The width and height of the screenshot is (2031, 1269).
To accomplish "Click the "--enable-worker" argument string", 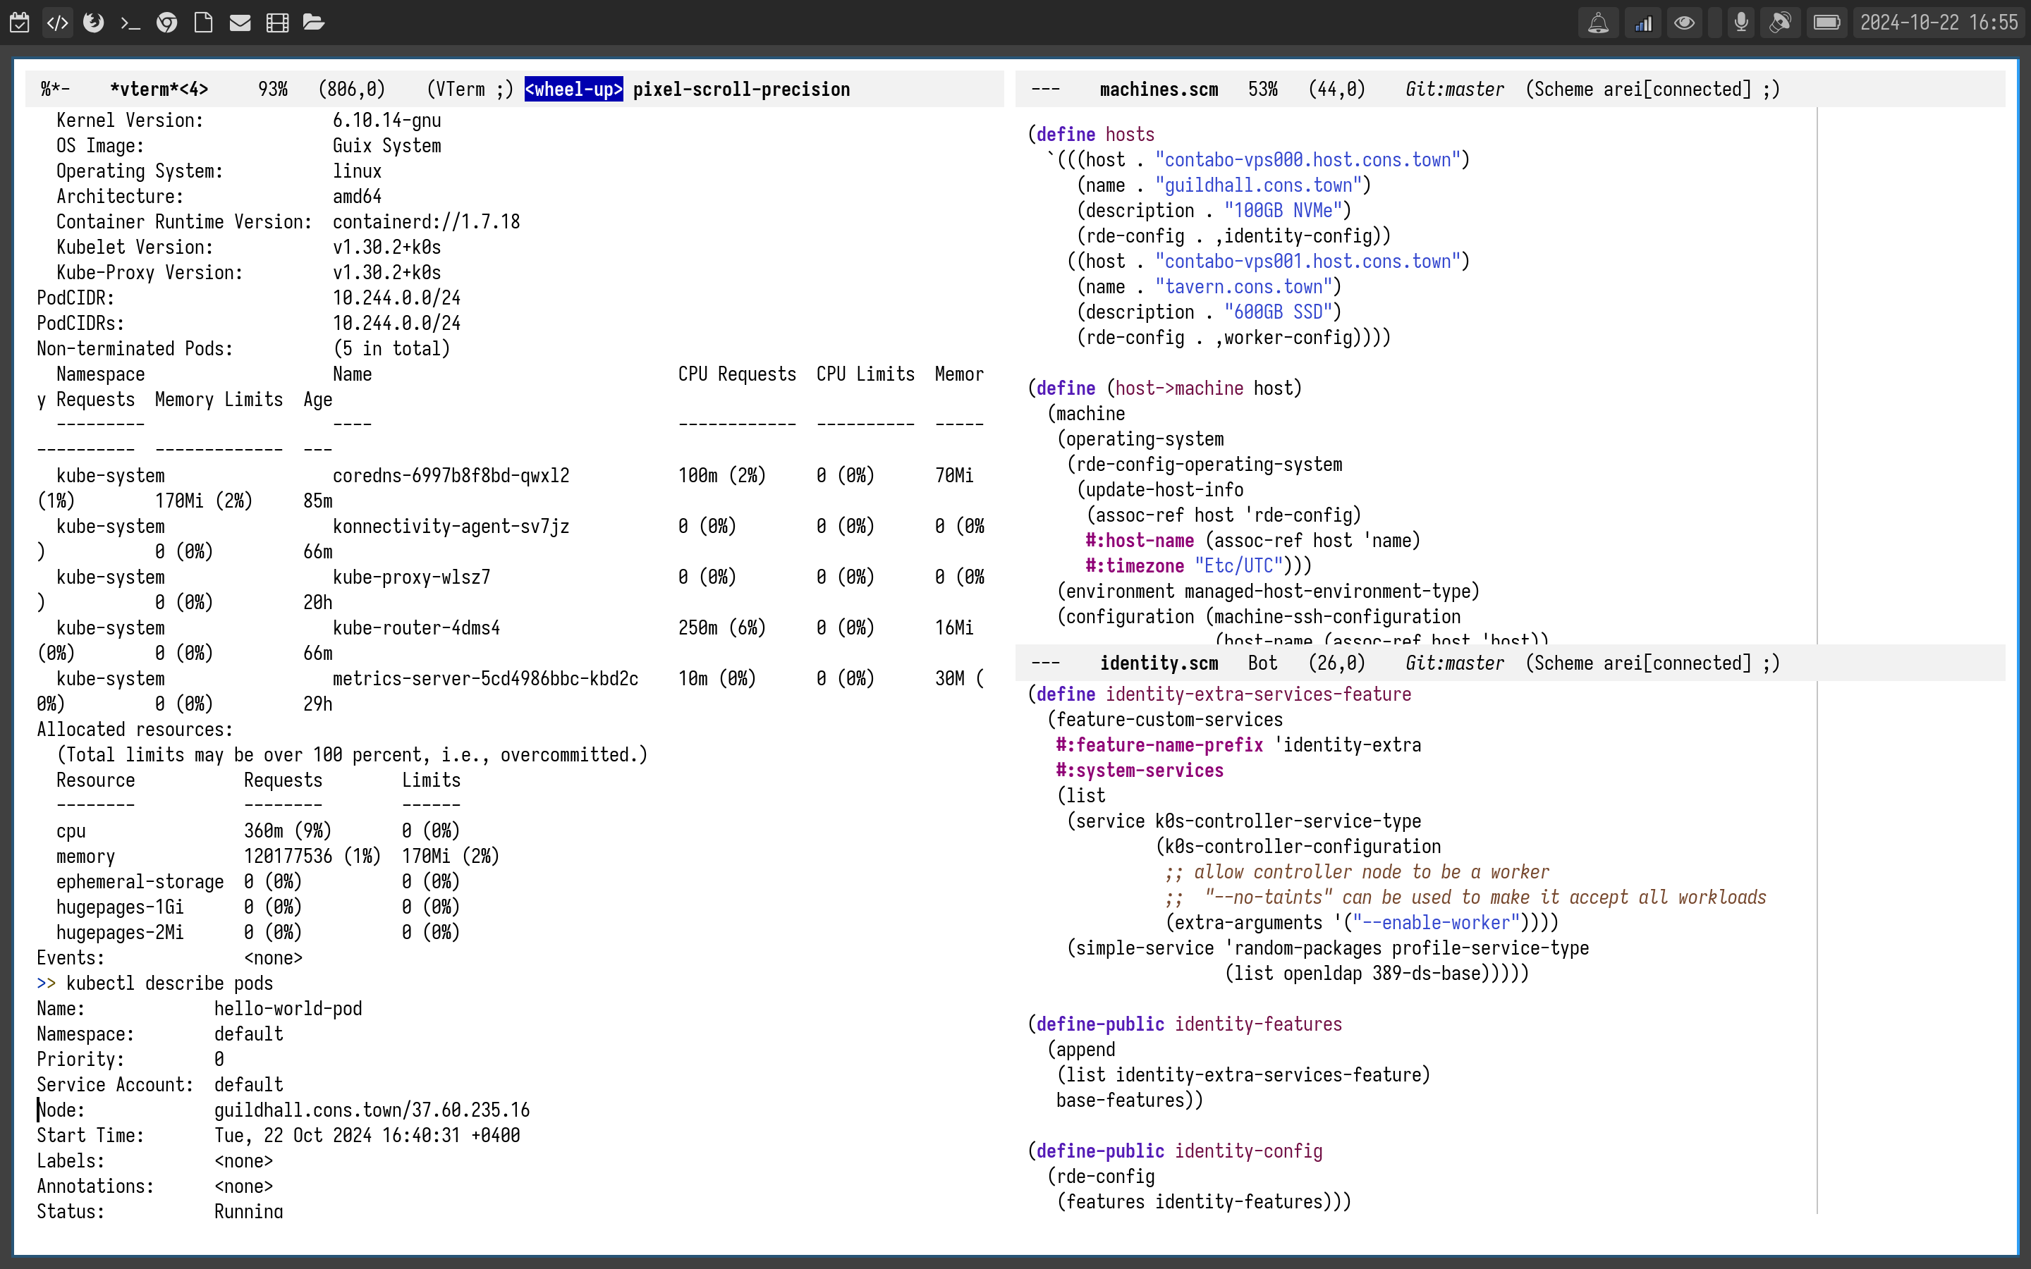I will (x=1436, y=922).
